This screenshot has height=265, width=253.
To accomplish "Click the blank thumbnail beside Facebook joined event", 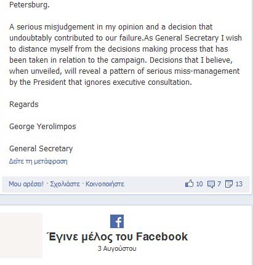I will click(x=21, y=235).
